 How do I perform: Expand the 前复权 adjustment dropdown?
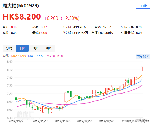(x=143, y=56)
